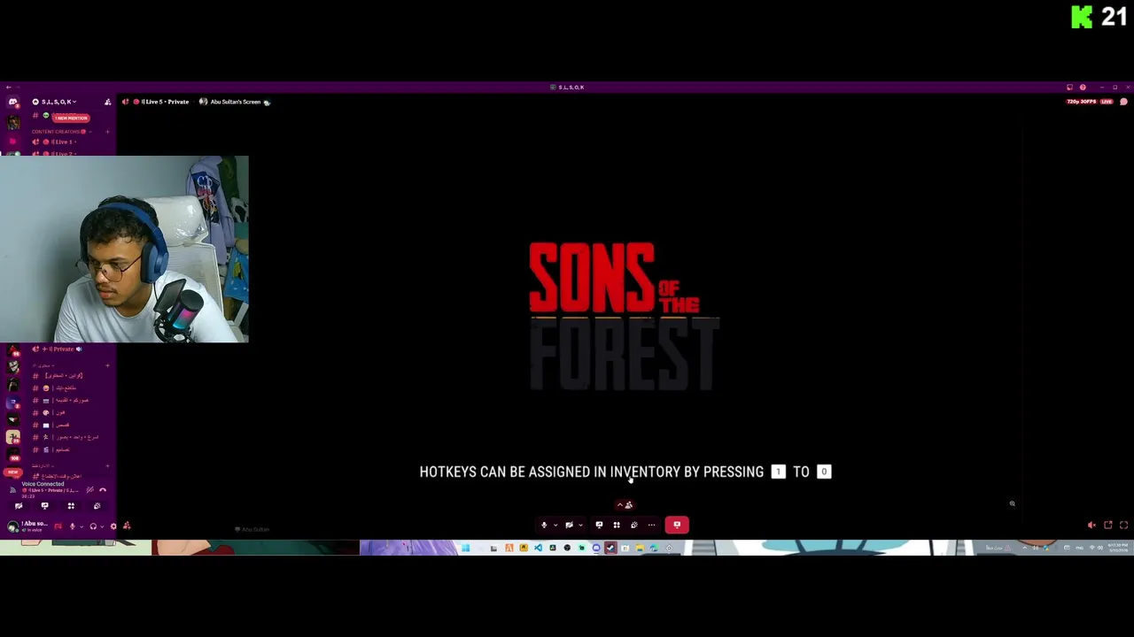This screenshot has width=1134, height=637.
Task: Open server with badge 2 in server list
Action: click(12, 402)
